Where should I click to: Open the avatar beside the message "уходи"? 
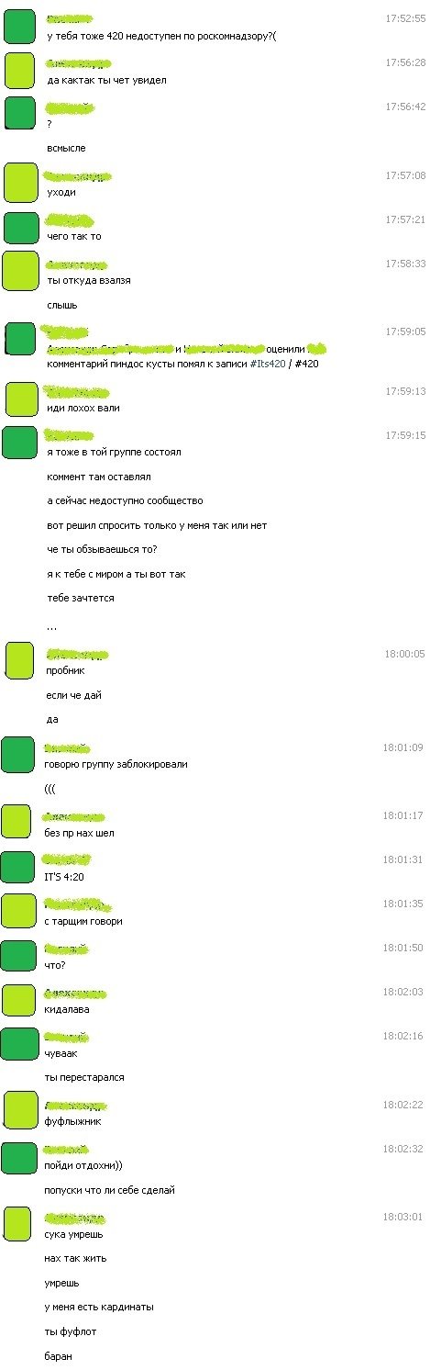pos(20,183)
